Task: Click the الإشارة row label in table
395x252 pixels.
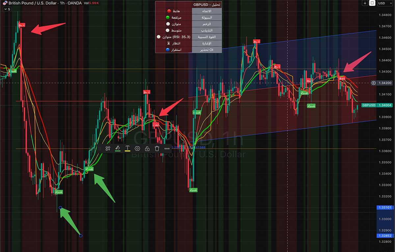Action: tap(207, 43)
